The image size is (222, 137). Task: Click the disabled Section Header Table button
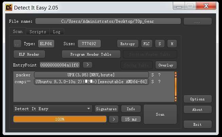(x=150, y=54)
